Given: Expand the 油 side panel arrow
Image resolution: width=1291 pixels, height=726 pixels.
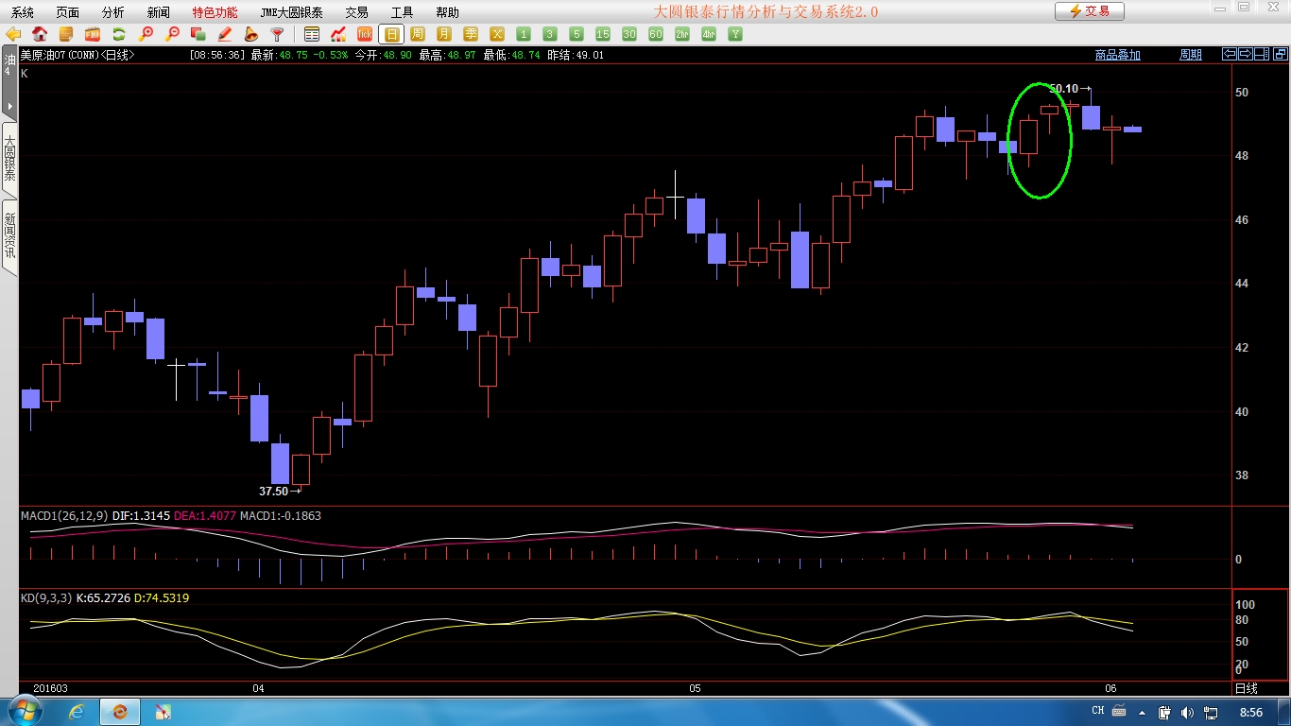Looking at the screenshot, I should [9, 105].
